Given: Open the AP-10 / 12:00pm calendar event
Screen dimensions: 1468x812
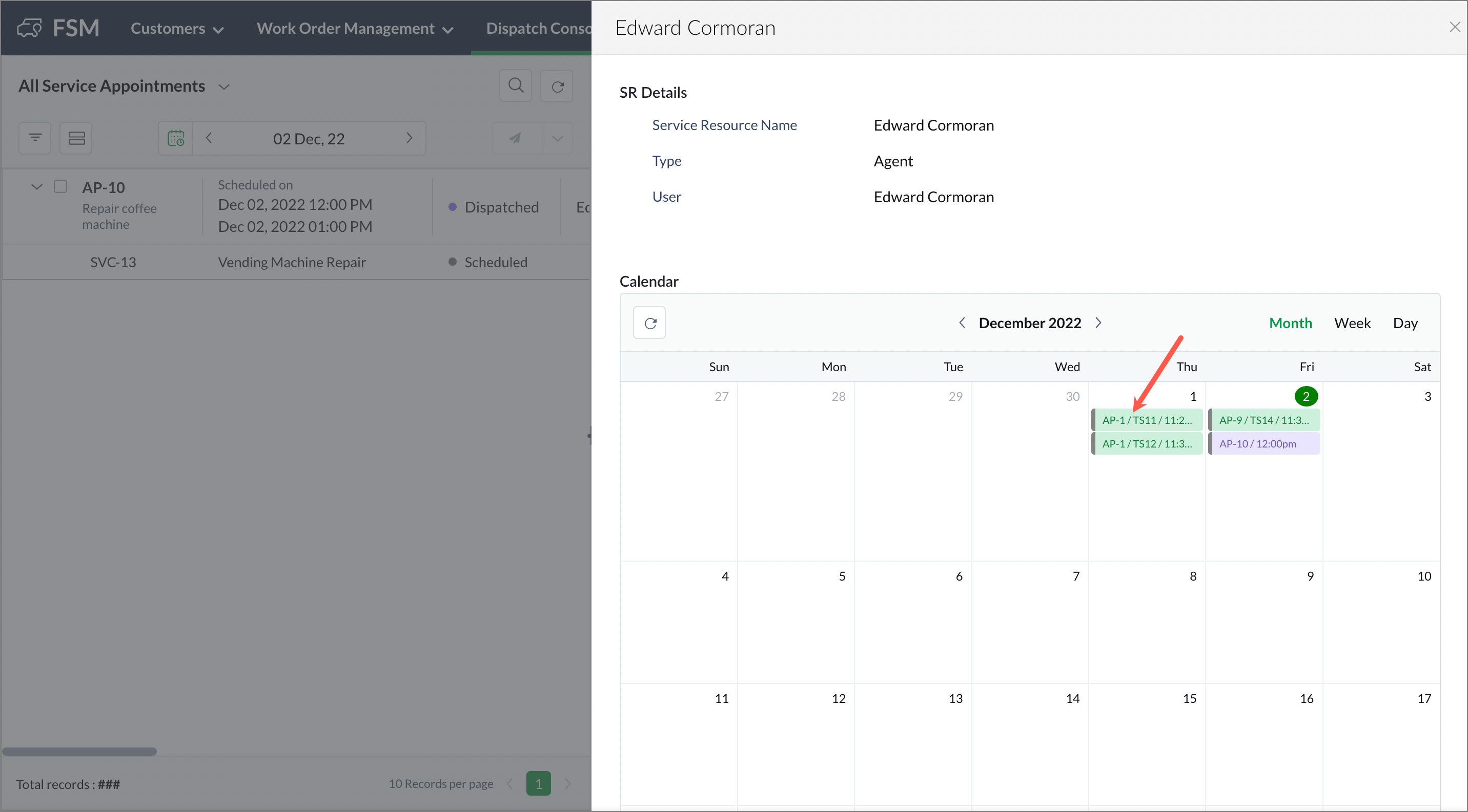Looking at the screenshot, I should [x=1264, y=443].
